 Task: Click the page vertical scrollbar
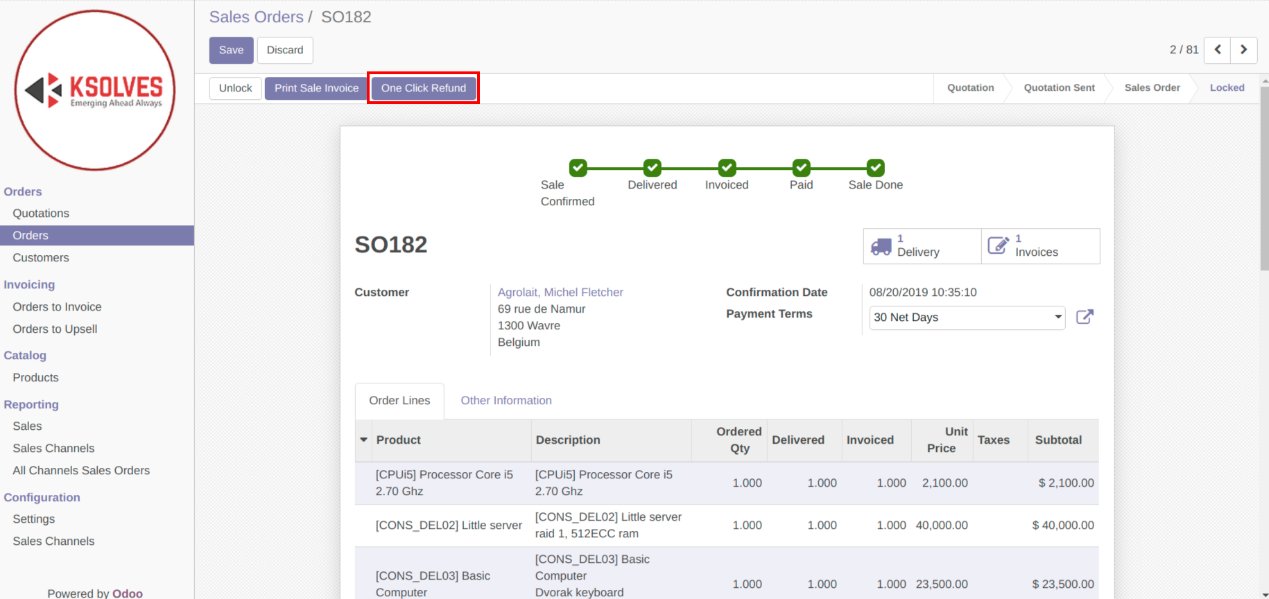point(1264,180)
